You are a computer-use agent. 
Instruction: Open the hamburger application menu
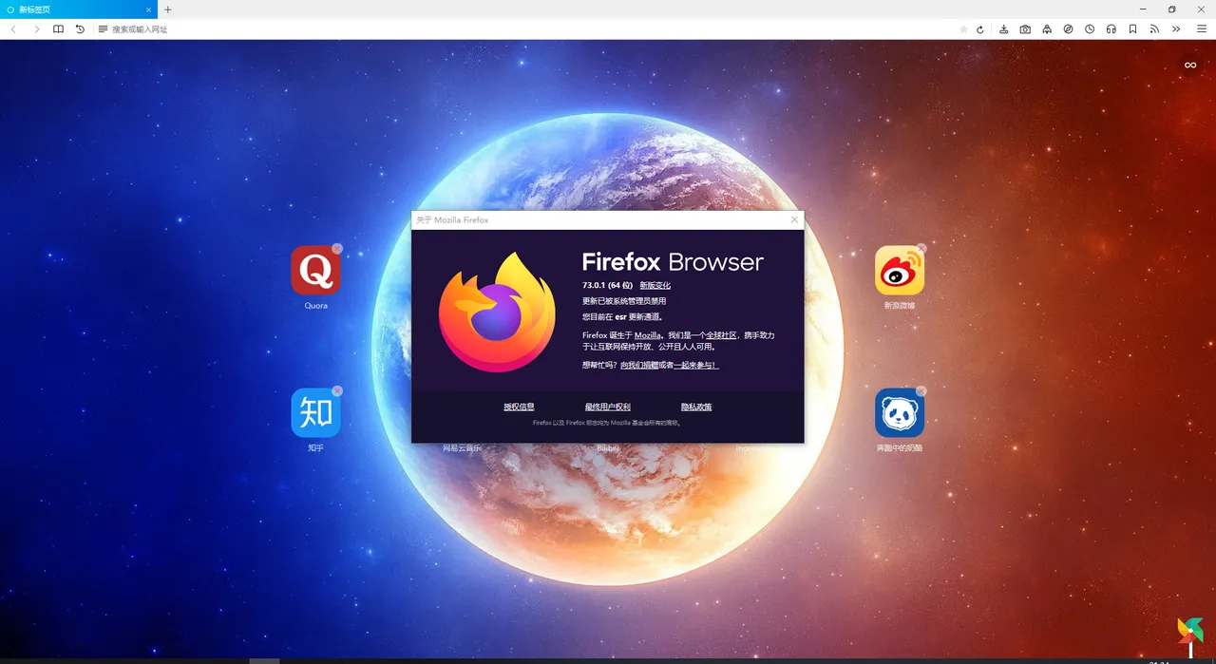(1202, 29)
